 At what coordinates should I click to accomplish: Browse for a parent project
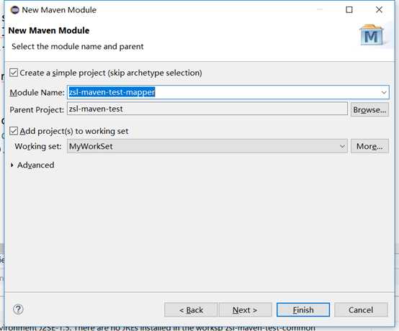[x=369, y=110]
